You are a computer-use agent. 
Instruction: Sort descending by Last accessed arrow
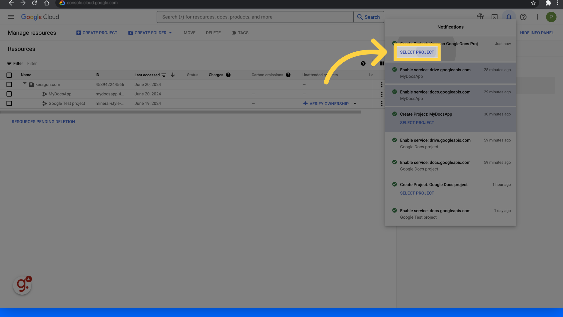[173, 75]
